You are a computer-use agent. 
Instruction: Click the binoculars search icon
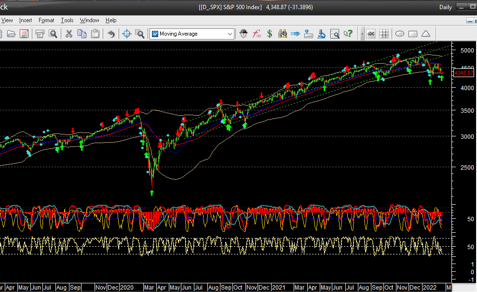pos(282,34)
